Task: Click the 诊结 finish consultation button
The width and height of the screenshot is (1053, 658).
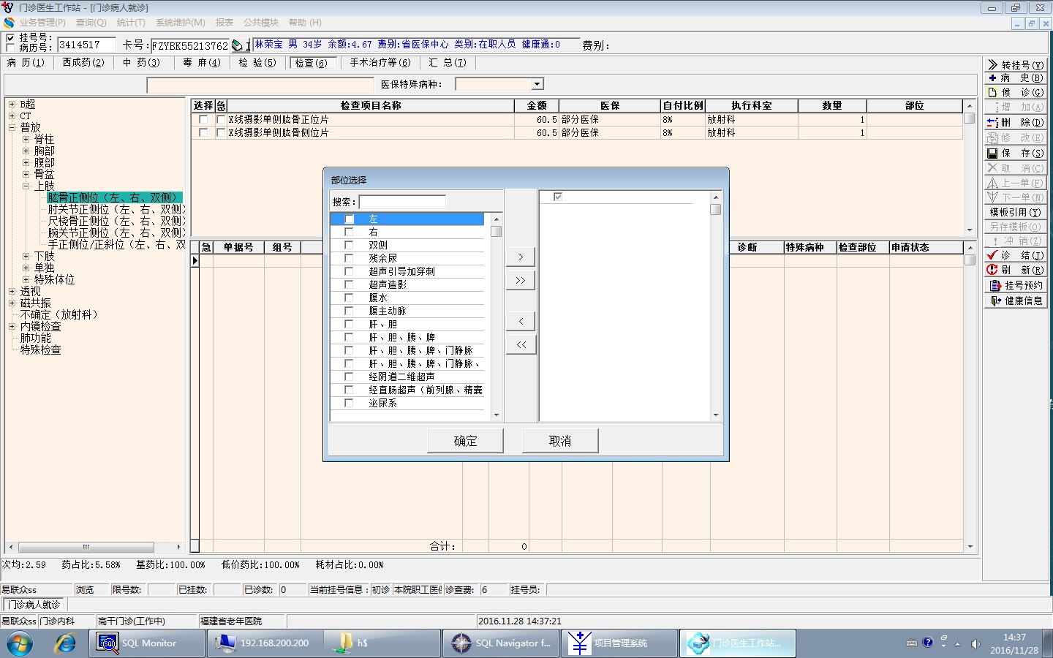Action: tap(1016, 255)
